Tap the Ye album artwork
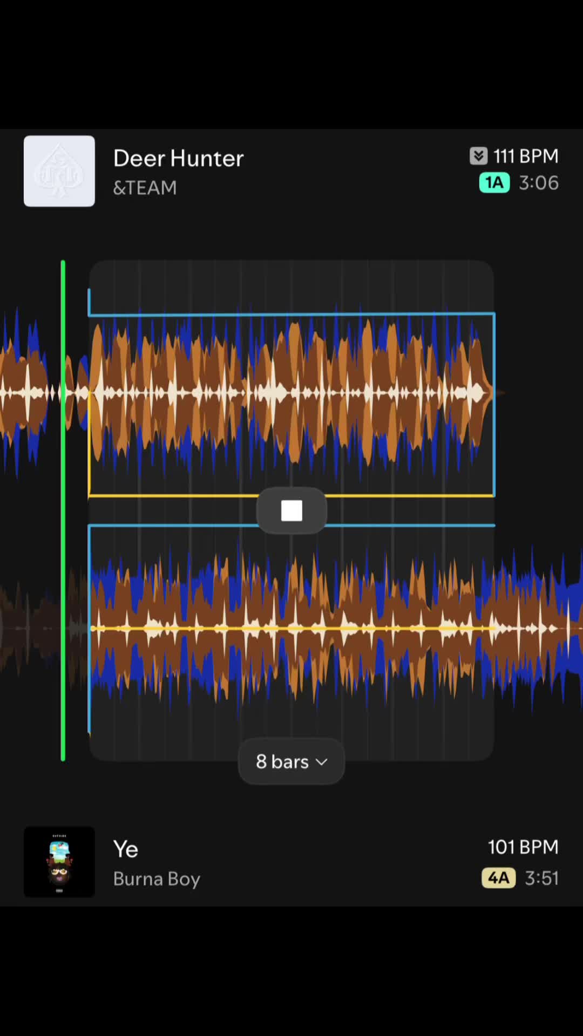Screen dimensions: 583x1036 pos(59,862)
